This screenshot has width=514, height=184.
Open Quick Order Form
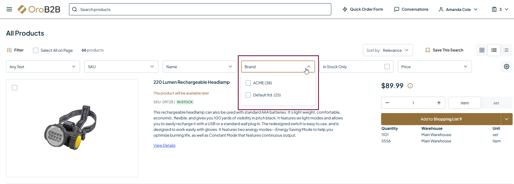[x=362, y=9]
